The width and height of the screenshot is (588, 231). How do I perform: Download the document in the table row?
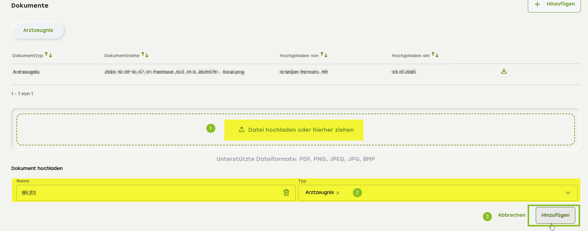(x=504, y=71)
